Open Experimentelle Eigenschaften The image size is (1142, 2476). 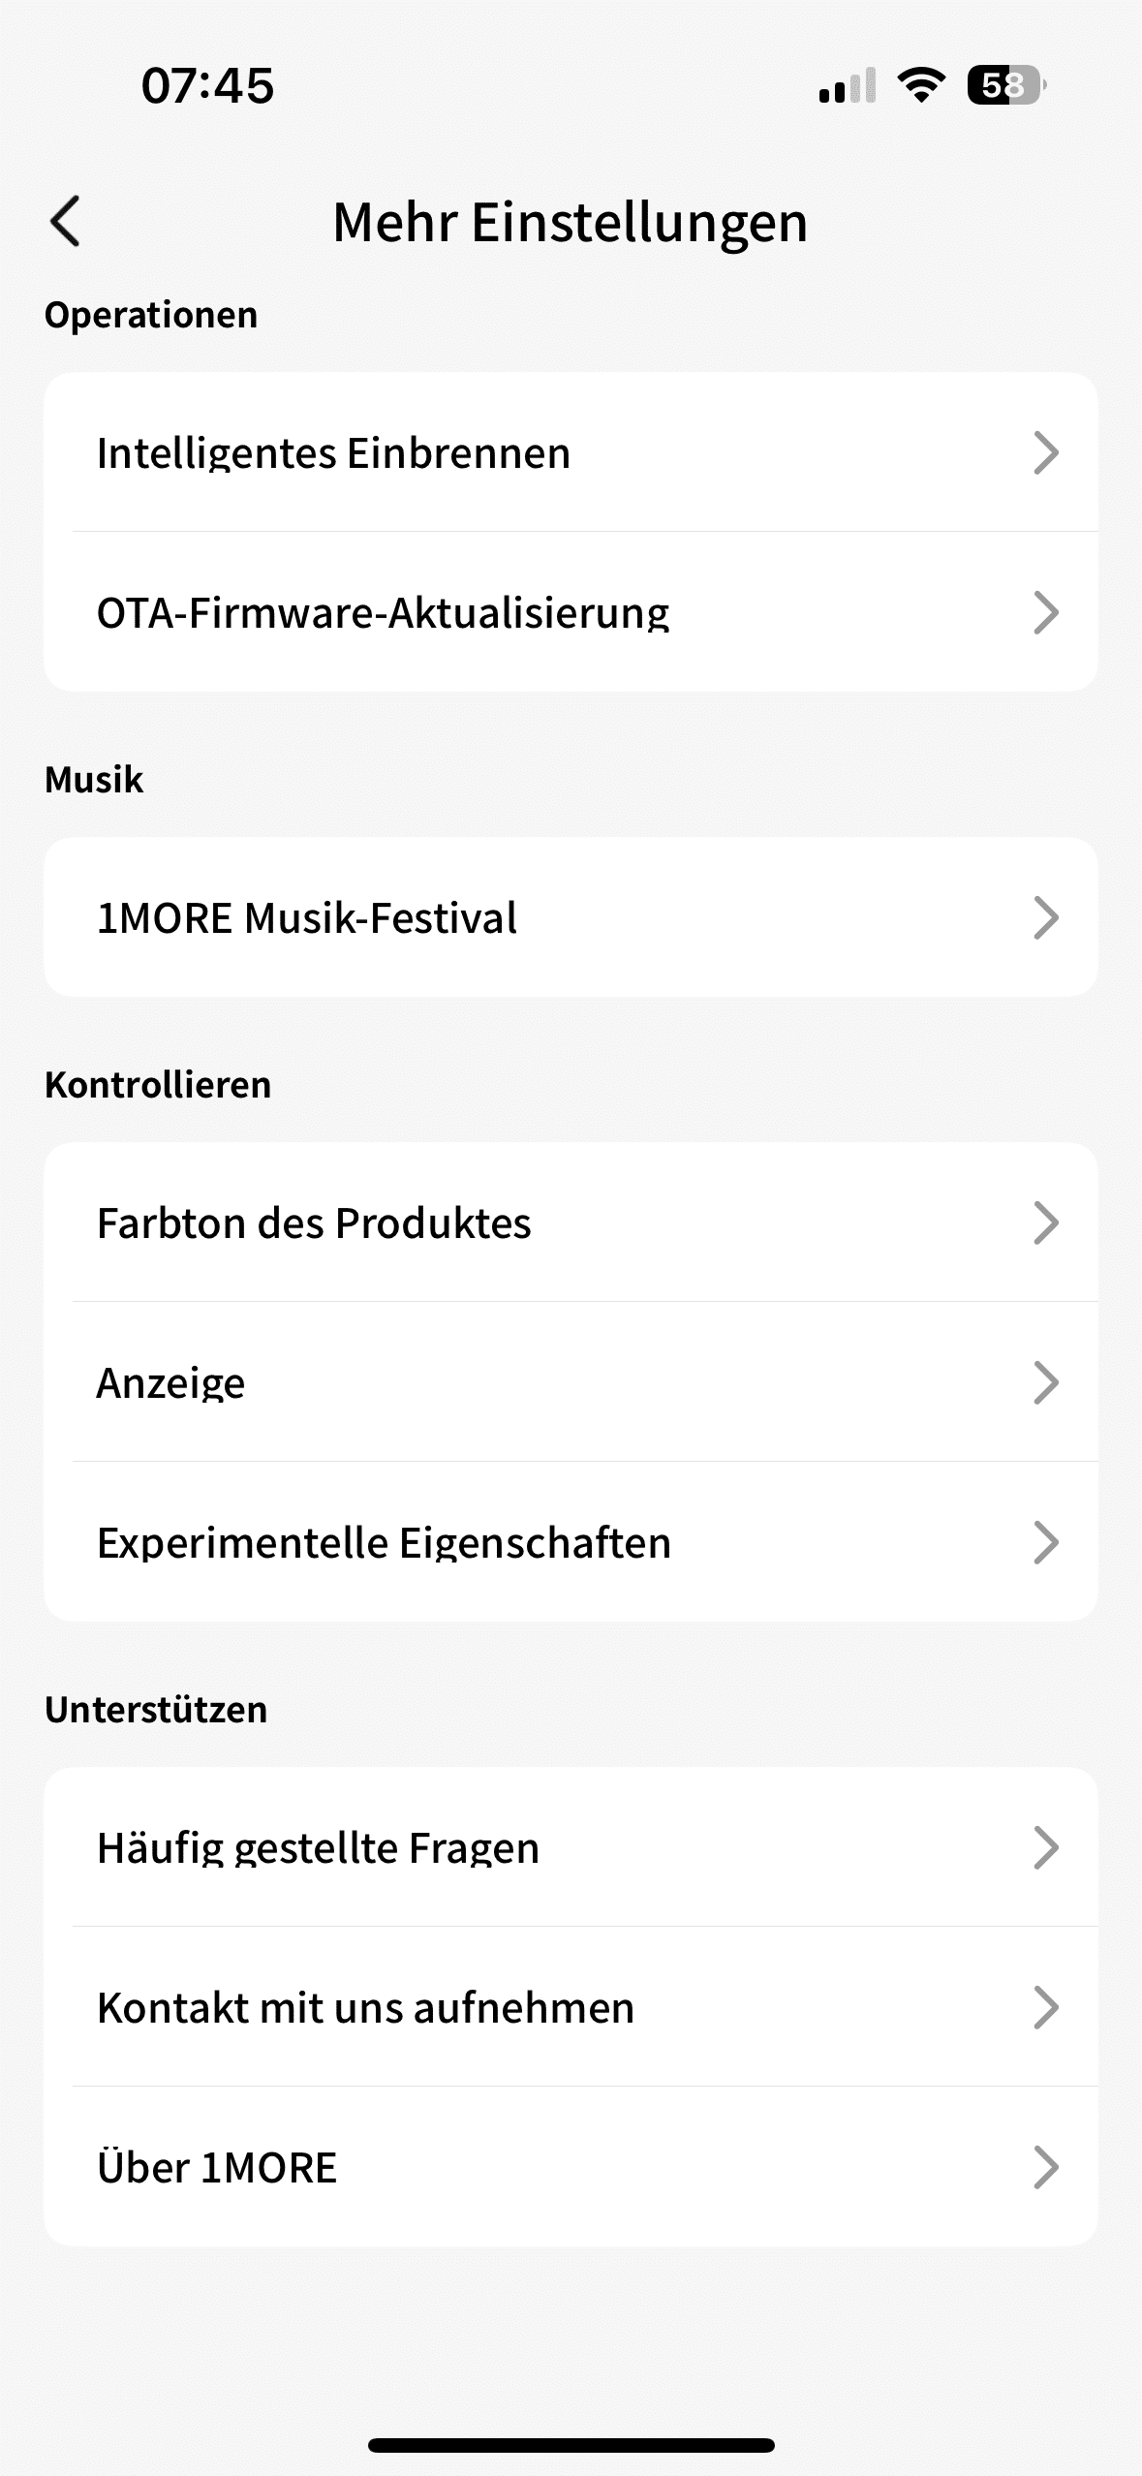[384, 1542]
